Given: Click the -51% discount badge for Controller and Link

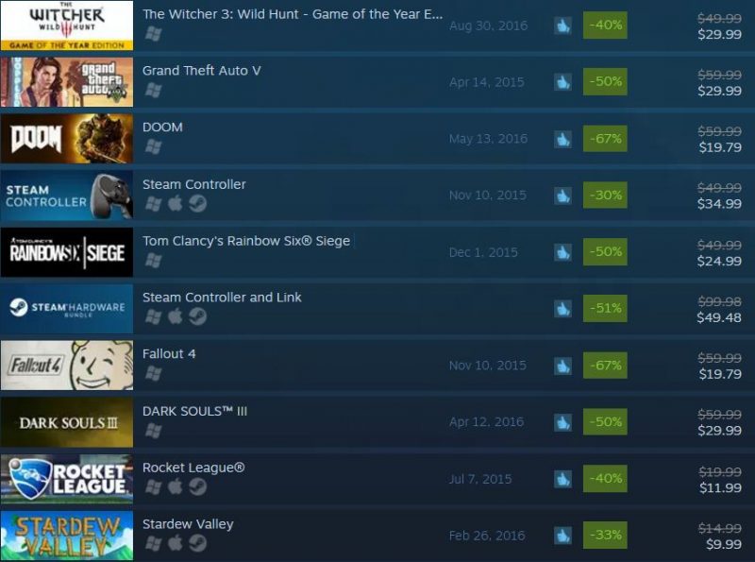Looking at the screenshot, I should pos(605,308).
